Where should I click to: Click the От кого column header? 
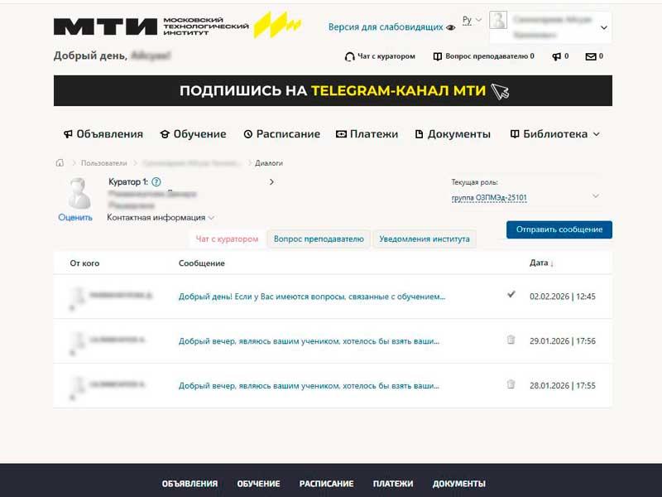tap(84, 263)
